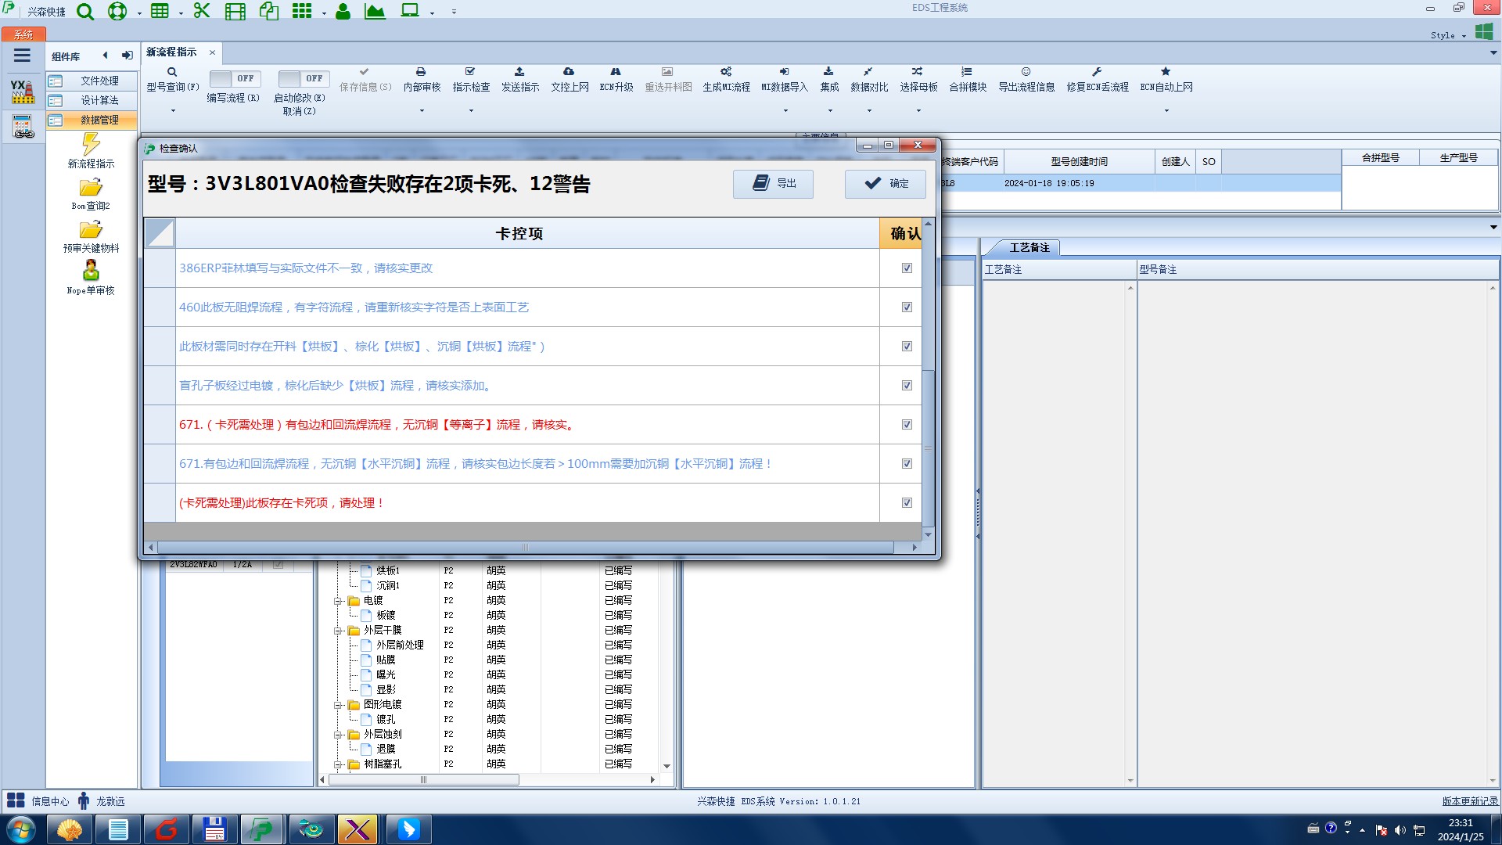The width and height of the screenshot is (1502, 845).
Task: Click 发送指示 toolbar item
Action: (520, 79)
